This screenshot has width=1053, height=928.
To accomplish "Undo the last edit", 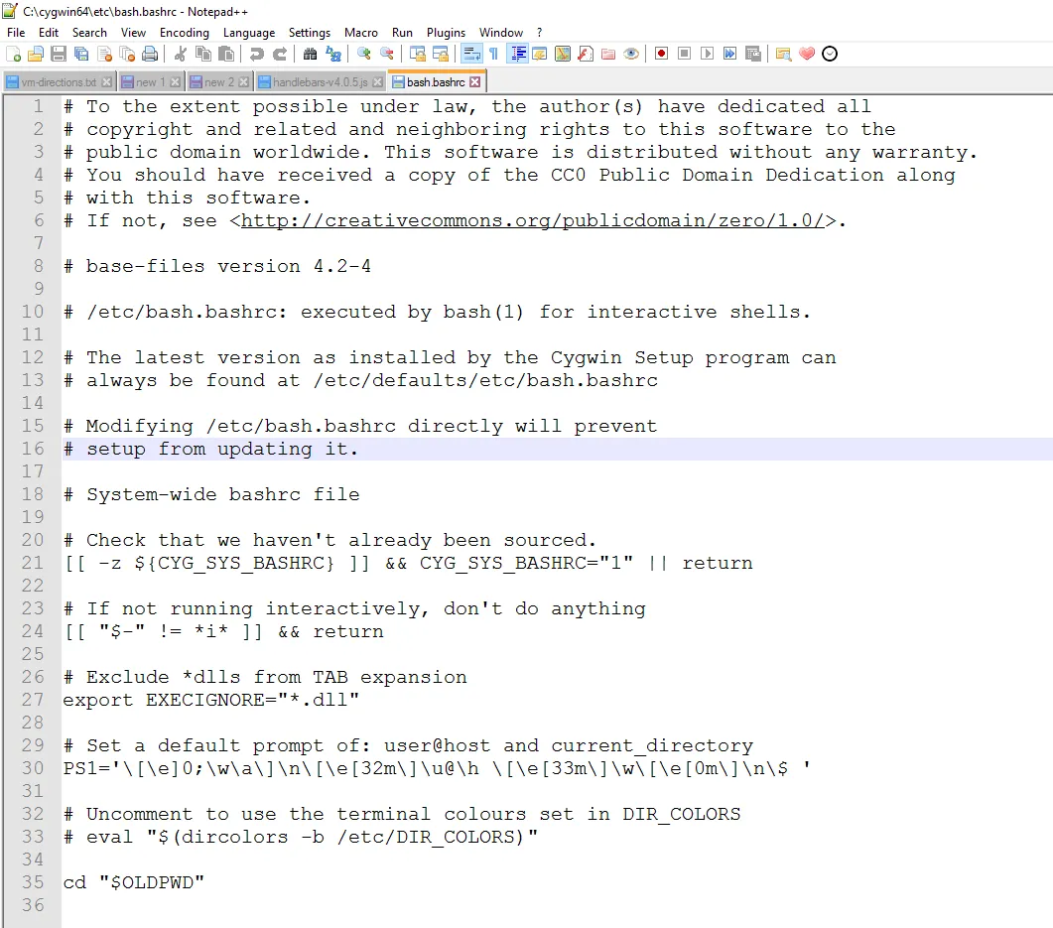I will tap(256, 54).
